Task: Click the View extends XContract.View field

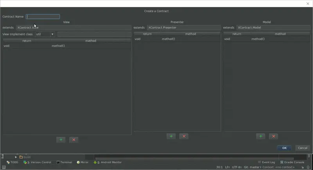Action: click(x=74, y=28)
